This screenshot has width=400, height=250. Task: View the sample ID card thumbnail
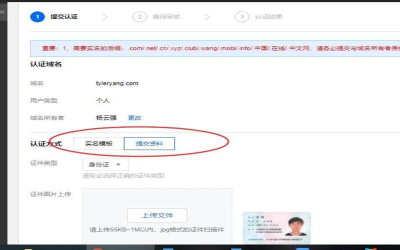[276, 227]
